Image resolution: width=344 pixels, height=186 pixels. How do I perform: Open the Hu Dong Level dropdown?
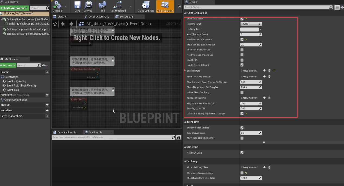(251, 24)
